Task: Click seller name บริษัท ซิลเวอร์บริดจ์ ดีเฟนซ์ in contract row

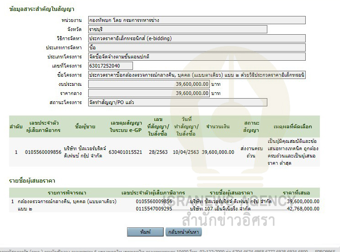Action: (85, 152)
